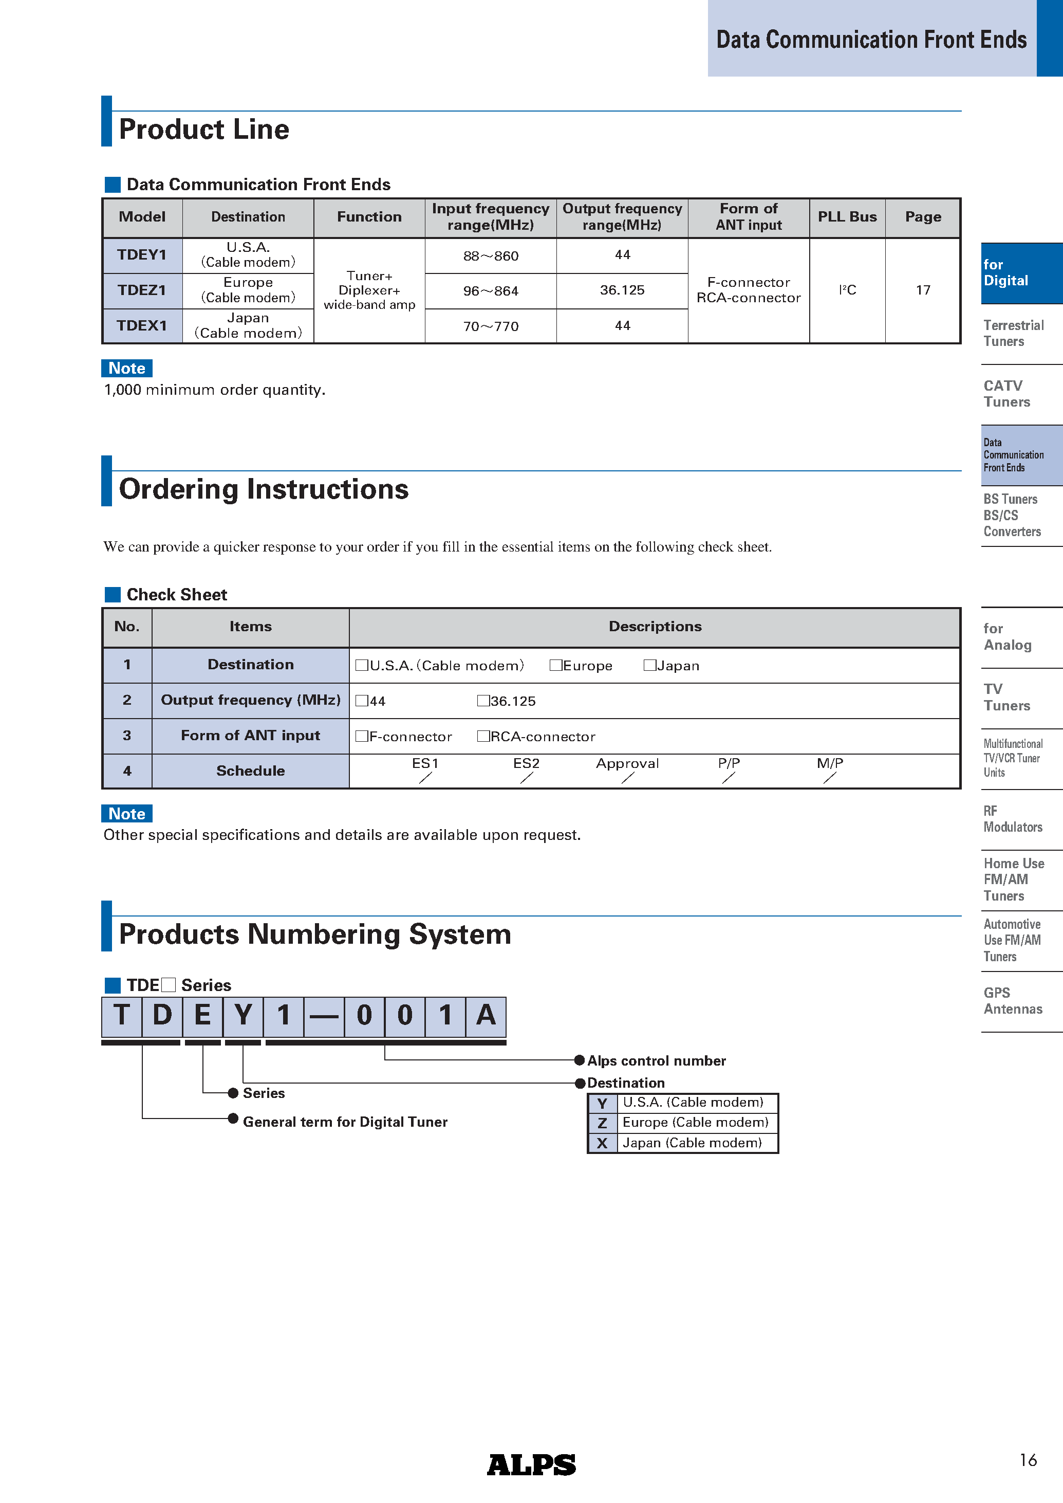
Task: Go to BS Tuners BS/CS Converters tab
Action: coord(1012,516)
